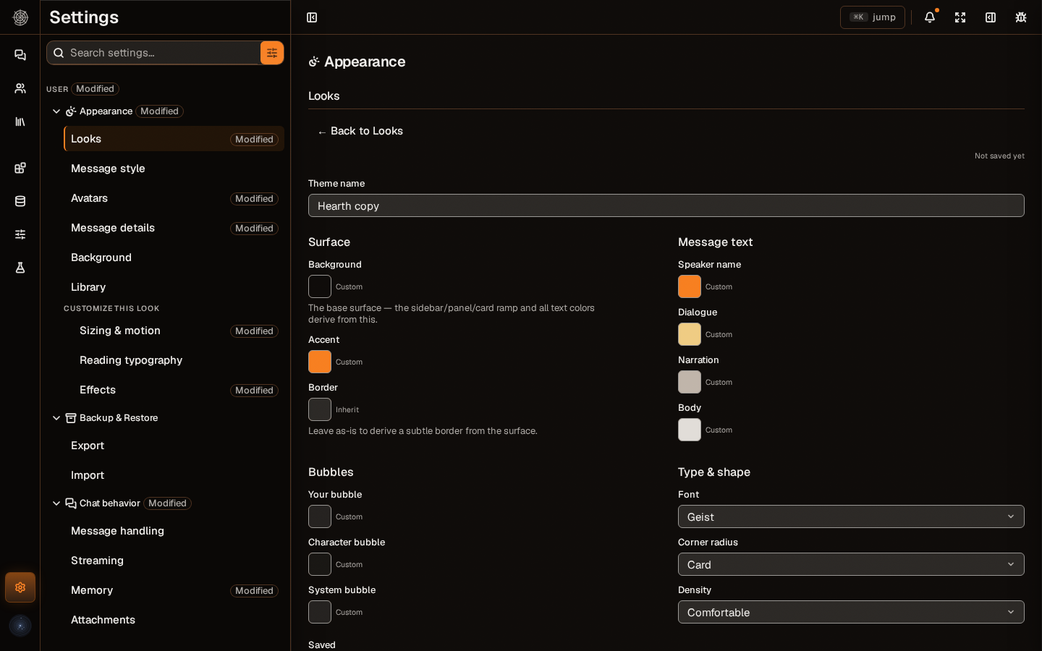Pick the Your bubble color swatch
The width and height of the screenshot is (1042, 651).
(x=320, y=516)
